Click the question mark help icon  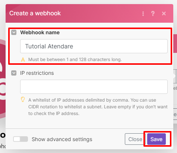click(x=153, y=13)
